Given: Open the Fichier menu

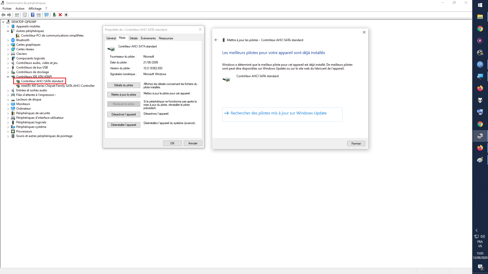Looking at the screenshot, I should click(x=7, y=9).
